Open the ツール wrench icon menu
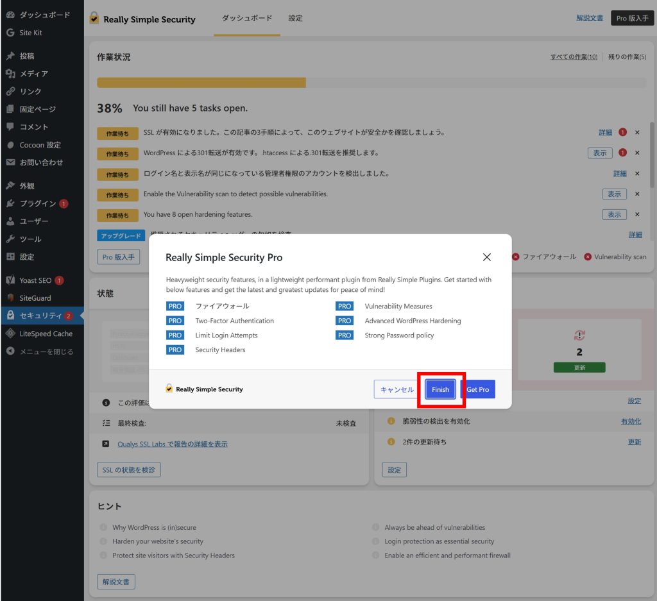 (x=10, y=239)
